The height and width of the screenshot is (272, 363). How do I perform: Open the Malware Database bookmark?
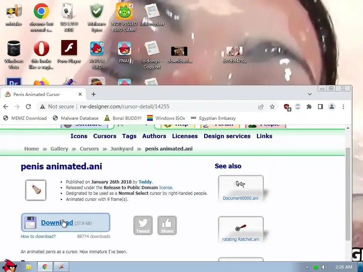tap(76, 118)
